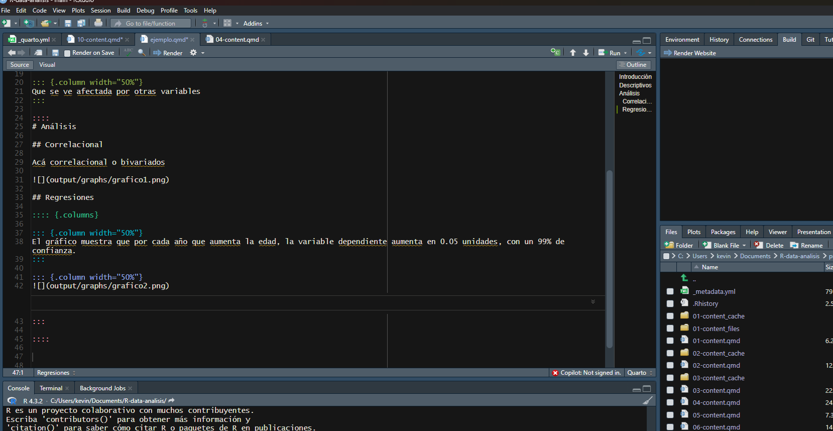Click the save all documents icon
833x431 pixels.
pos(81,23)
